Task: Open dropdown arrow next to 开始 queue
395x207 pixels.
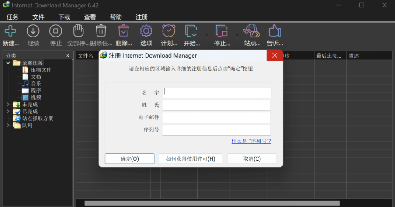Action: point(207,35)
